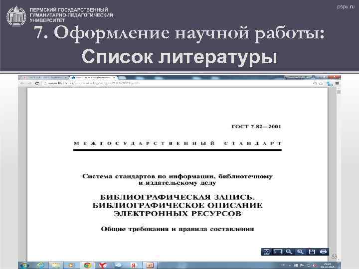Screen dimensions: 359x269
Task: Go back using the browser back arrow
Action: [22, 83]
